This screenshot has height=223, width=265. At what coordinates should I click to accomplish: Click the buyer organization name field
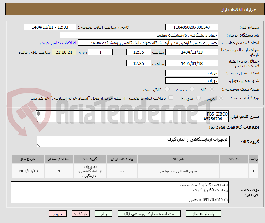tap(139, 35)
